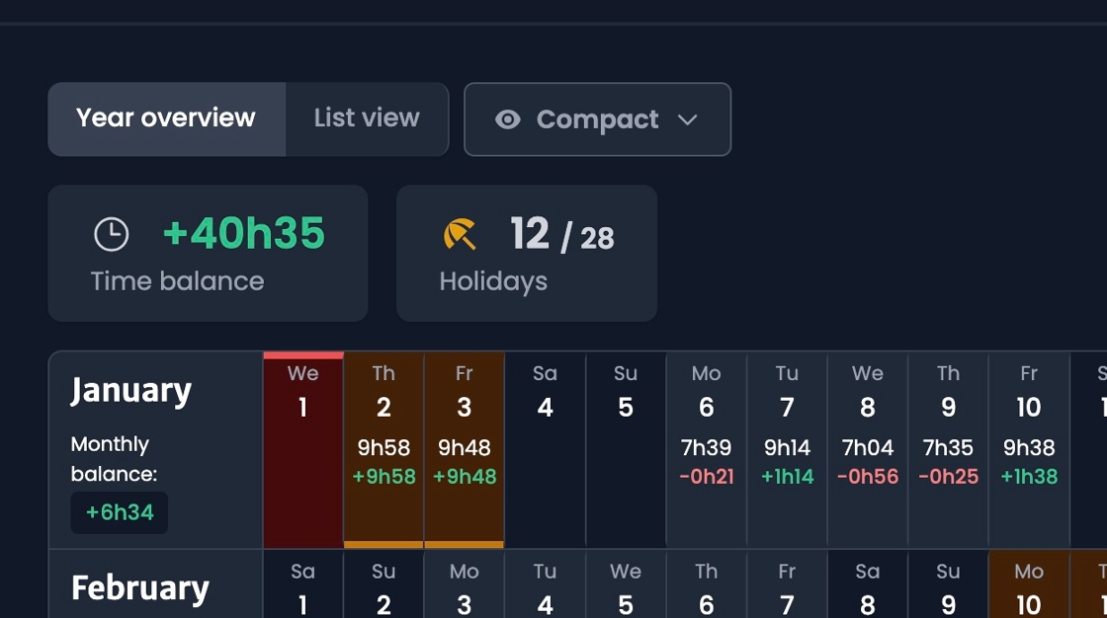
Task: Select Wednesday January 1 red cell
Action: [x=303, y=449]
